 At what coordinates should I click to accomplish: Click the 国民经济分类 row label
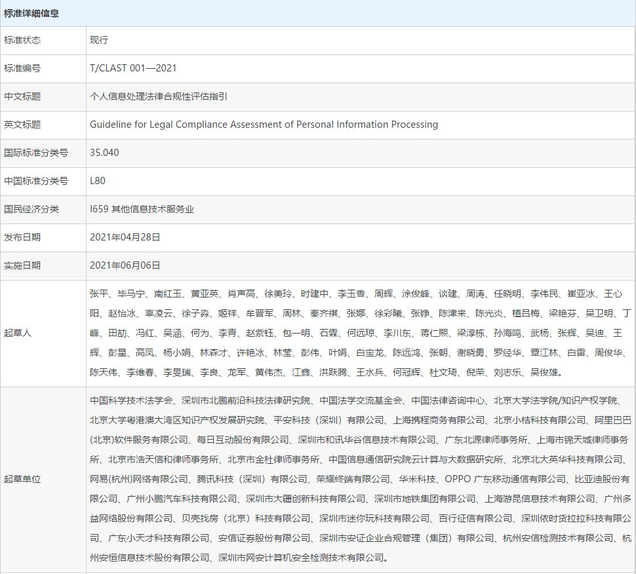tap(31, 209)
